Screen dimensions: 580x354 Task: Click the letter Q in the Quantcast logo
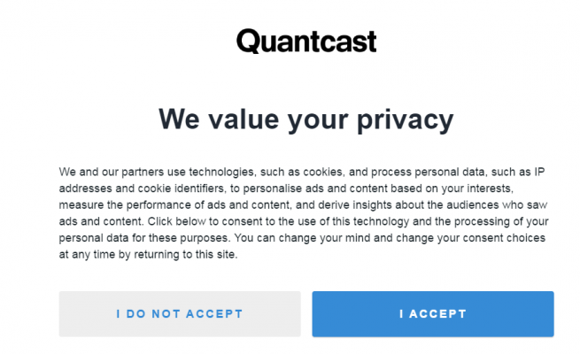pos(247,41)
